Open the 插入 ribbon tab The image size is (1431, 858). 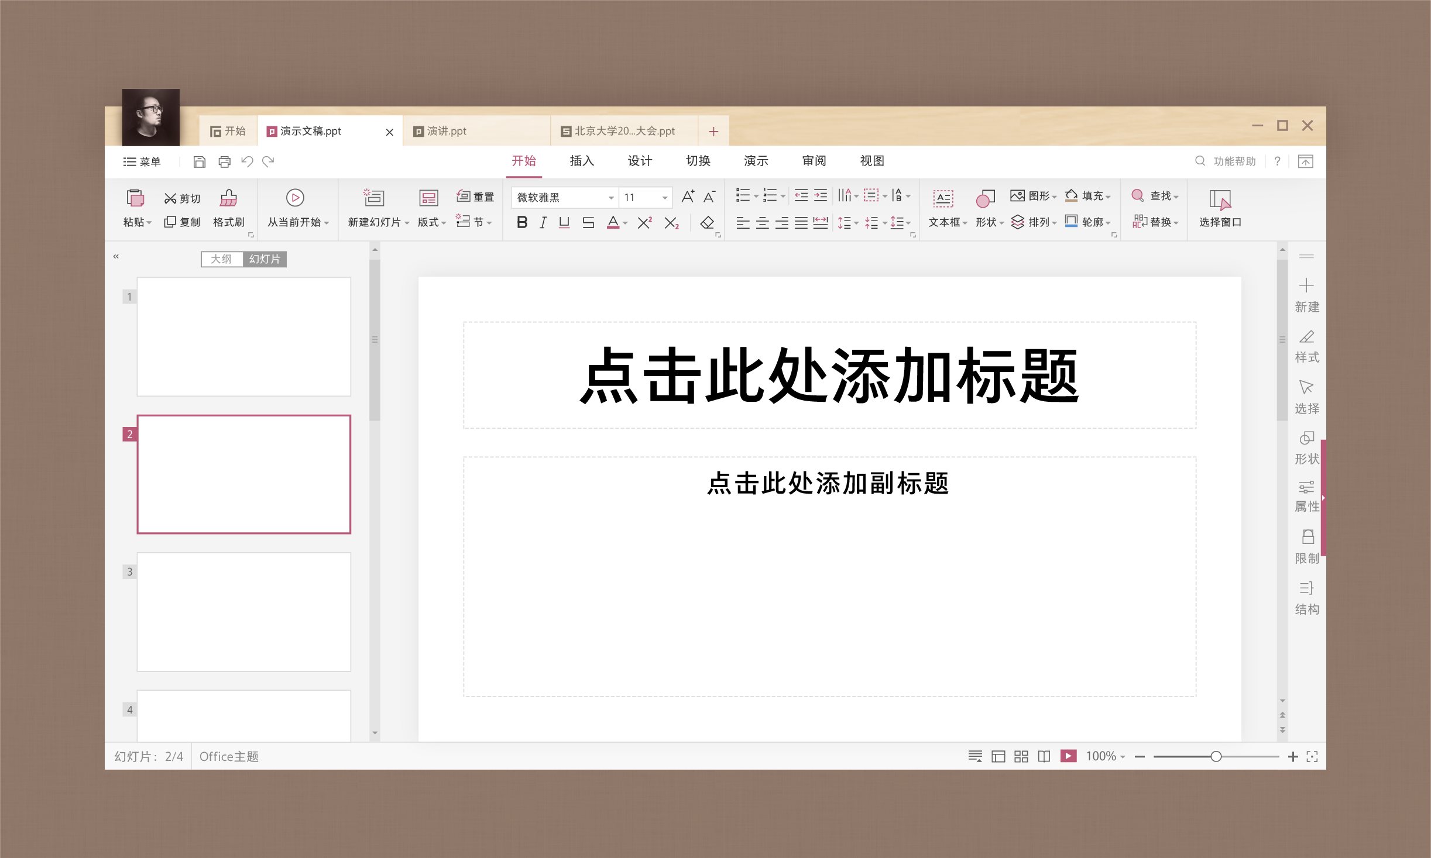coord(581,161)
